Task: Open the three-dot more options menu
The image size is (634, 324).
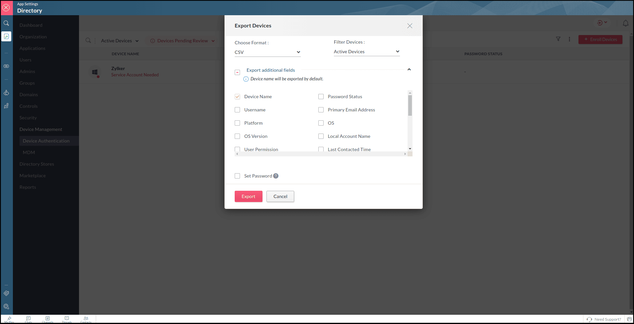Action: [569, 39]
